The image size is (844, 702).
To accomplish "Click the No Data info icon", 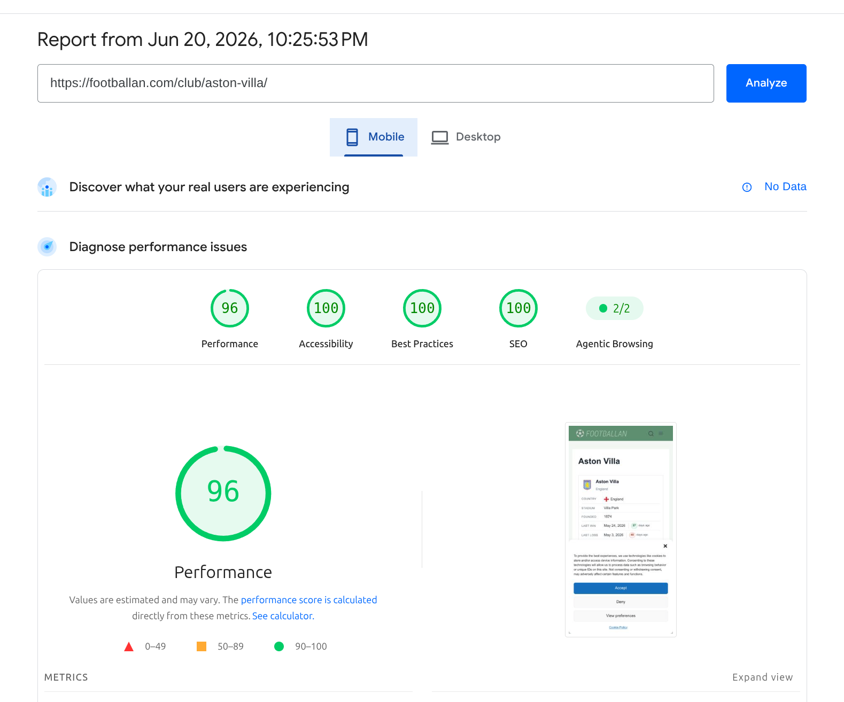I will pyautogui.click(x=747, y=187).
